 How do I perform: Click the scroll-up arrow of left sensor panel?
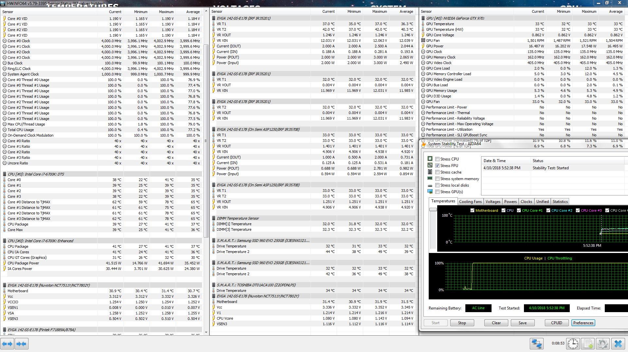(206, 11)
